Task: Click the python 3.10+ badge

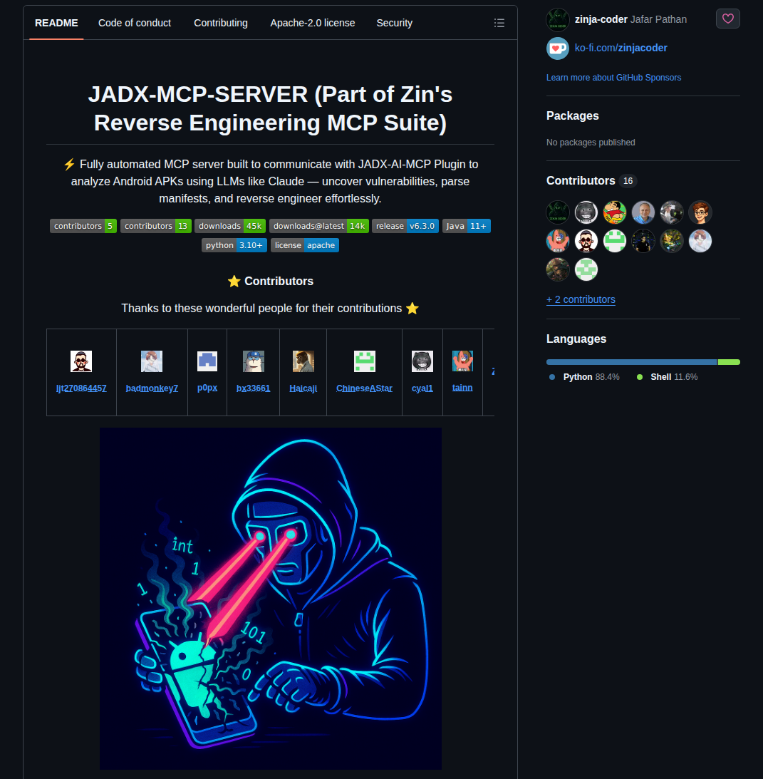Action: click(x=234, y=245)
